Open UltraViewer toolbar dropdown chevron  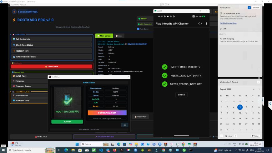pos(168,4)
